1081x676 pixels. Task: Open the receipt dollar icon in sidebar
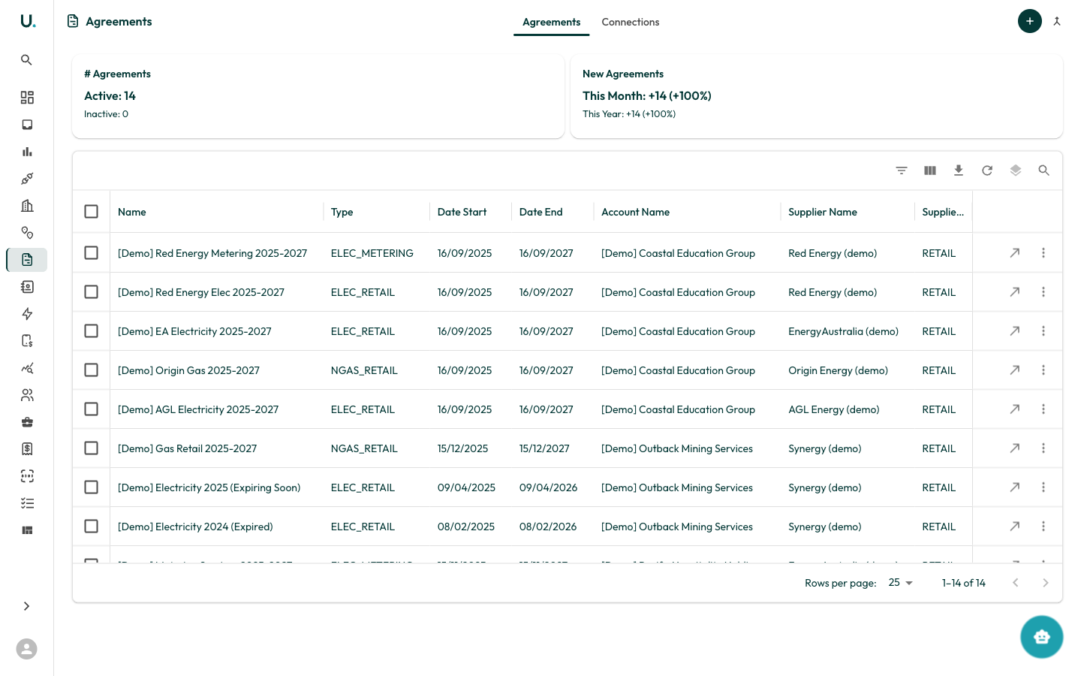(x=27, y=449)
